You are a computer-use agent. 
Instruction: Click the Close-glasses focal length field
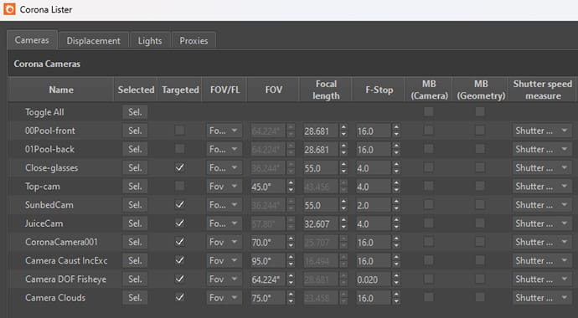(320, 168)
